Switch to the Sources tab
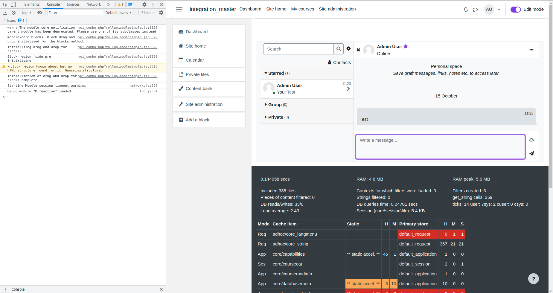This screenshot has height=293, width=553. (73, 4)
